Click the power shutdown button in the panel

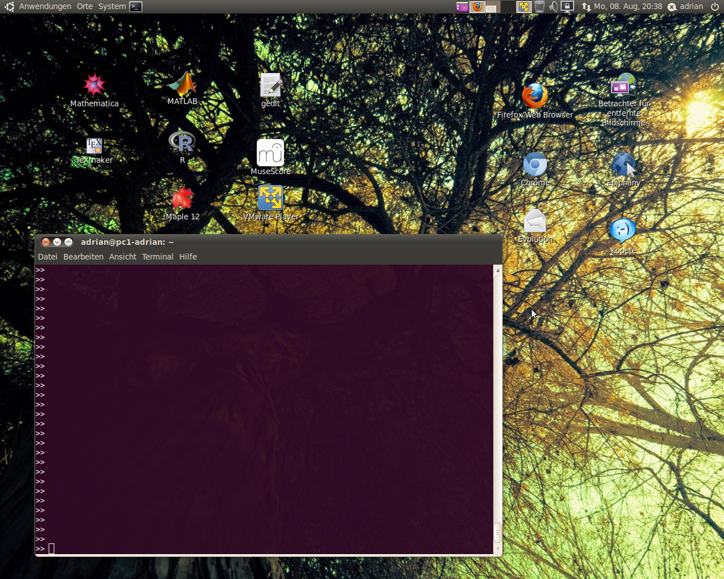point(715,6)
